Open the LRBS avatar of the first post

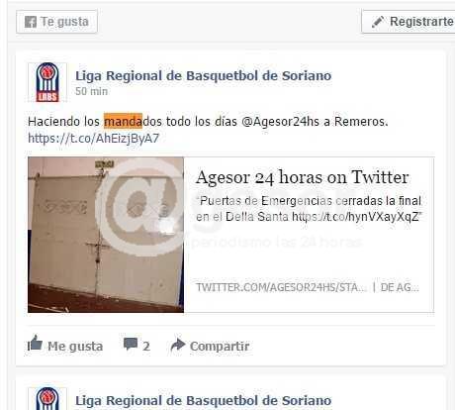(47, 82)
